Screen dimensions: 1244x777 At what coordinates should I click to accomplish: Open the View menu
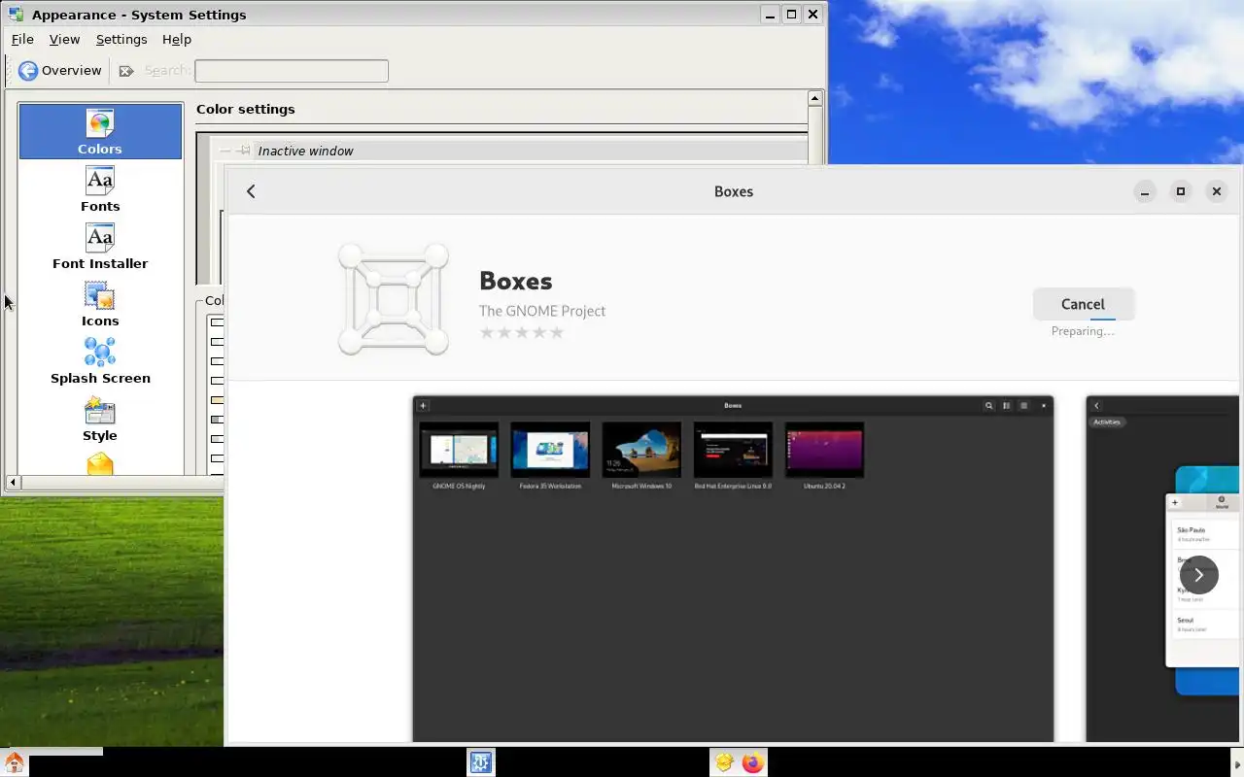64,39
